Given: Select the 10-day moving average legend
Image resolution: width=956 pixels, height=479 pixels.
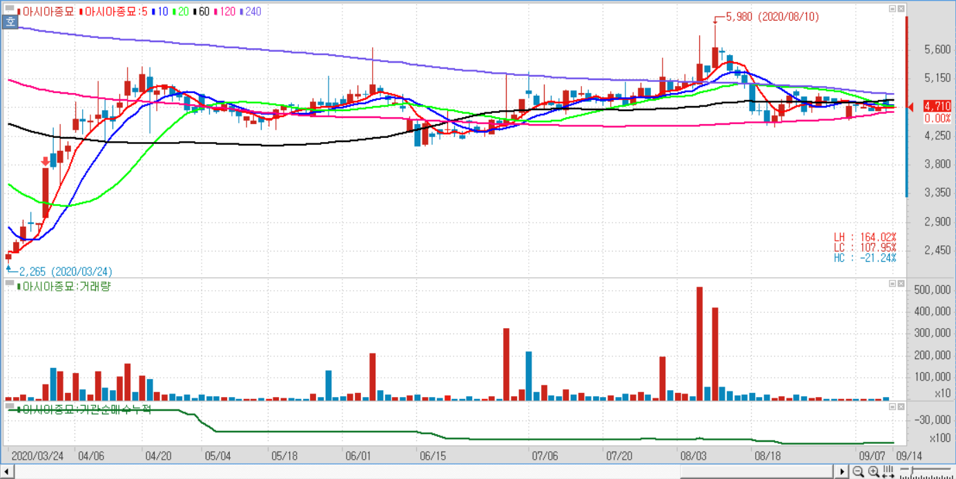Looking at the screenshot, I should coord(160,12).
